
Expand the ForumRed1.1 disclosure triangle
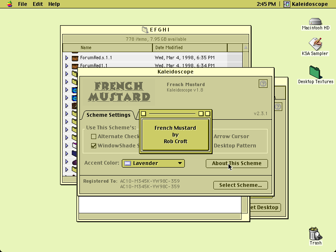[x=67, y=66]
